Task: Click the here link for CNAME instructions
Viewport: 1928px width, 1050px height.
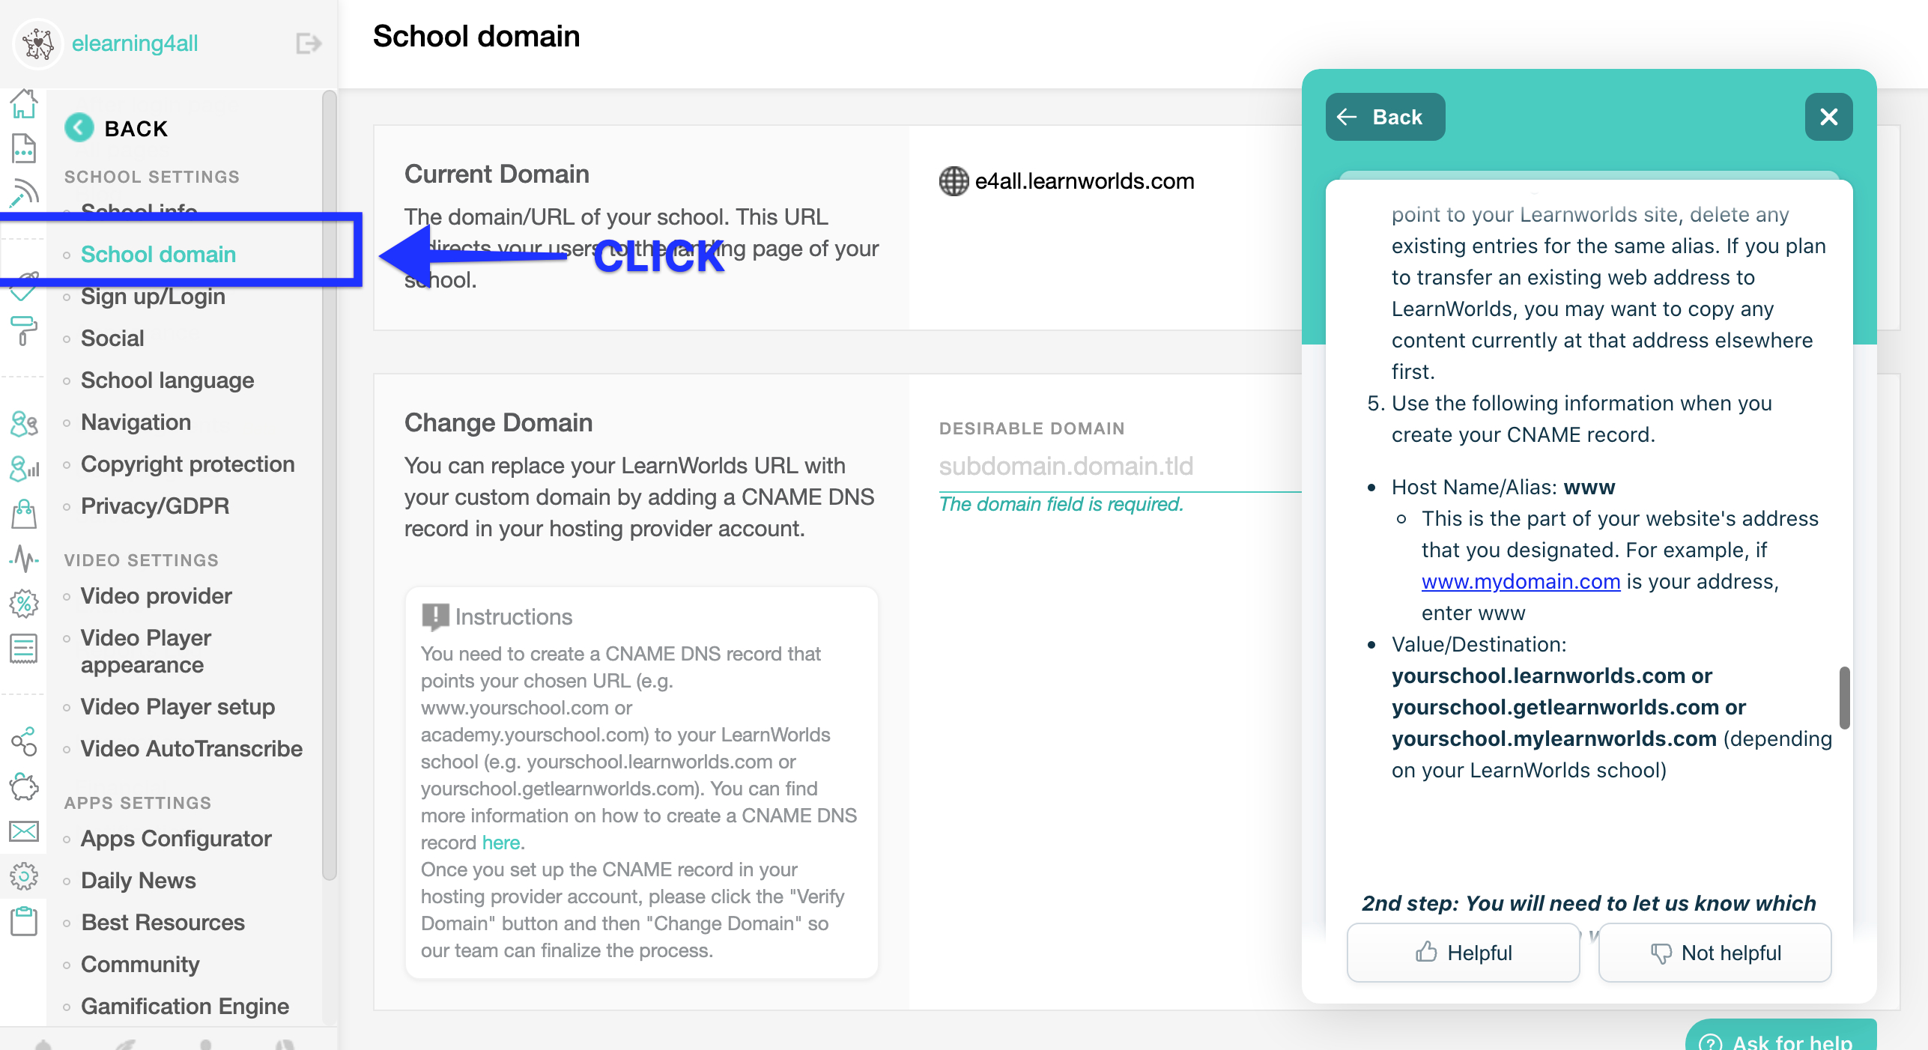Action: point(500,843)
